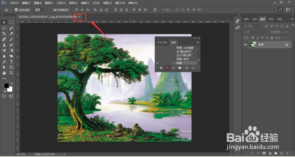
Task: Choose the Eraser tool
Action: click(4, 50)
